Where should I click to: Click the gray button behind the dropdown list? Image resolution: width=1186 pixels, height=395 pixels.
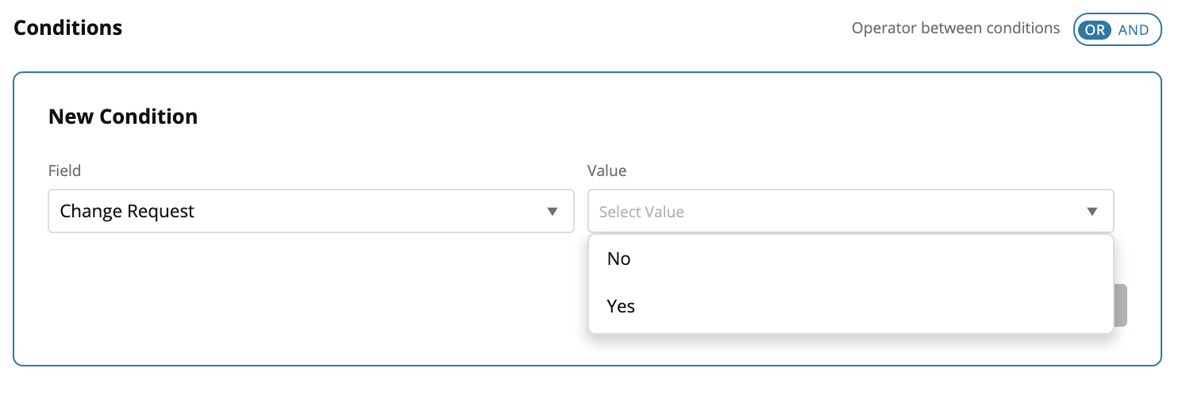(1121, 305)
